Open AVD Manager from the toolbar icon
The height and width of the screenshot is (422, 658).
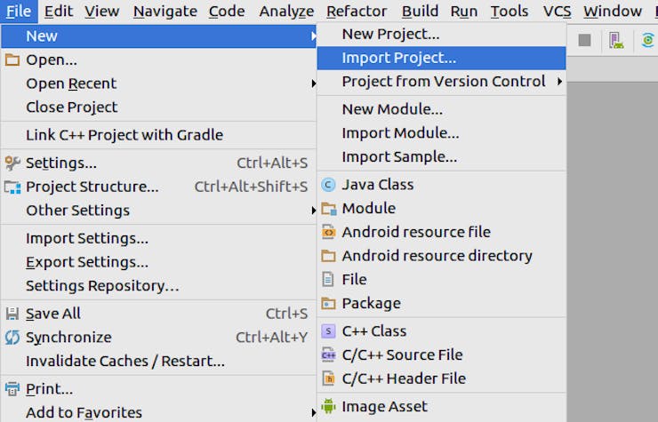click(x=615, y=40)
